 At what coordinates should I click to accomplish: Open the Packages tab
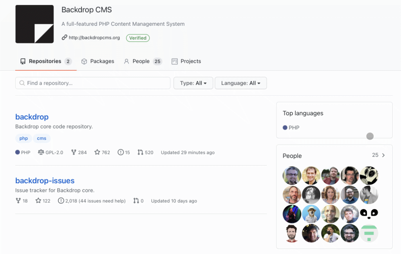[x=98, y=61]
